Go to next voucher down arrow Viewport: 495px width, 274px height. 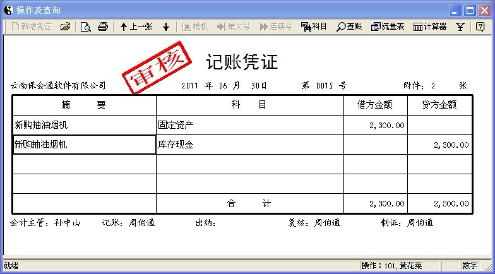click(x=166, y=27)
